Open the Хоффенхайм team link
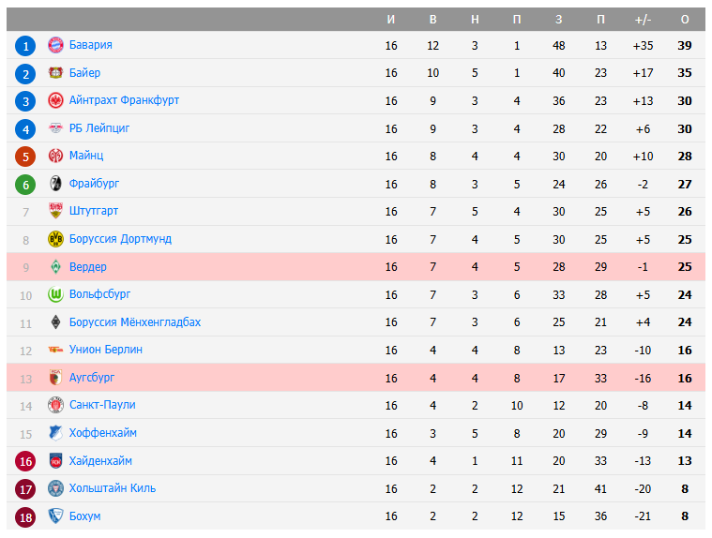 click(x=103, y=433)
